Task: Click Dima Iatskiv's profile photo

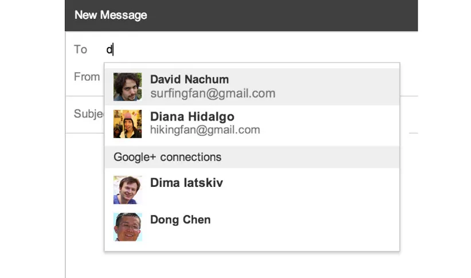Action: 127,190
